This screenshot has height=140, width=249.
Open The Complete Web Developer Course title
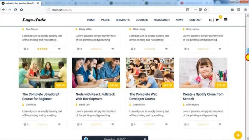point(143,96)
